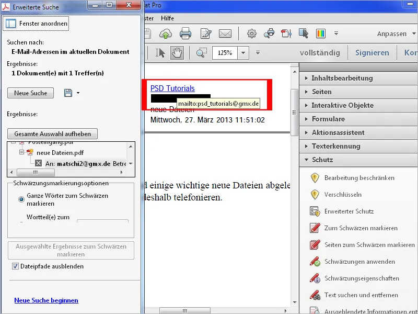Click the document vertical scrollbar thumb

coord(294,113)
